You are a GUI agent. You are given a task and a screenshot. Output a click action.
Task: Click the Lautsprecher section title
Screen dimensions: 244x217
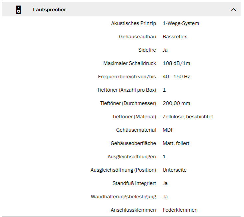49,10
